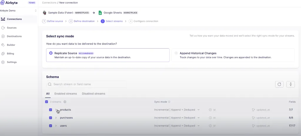
Task: Click the Google Sheets destination icon
Action: click(x=100, y=13)
